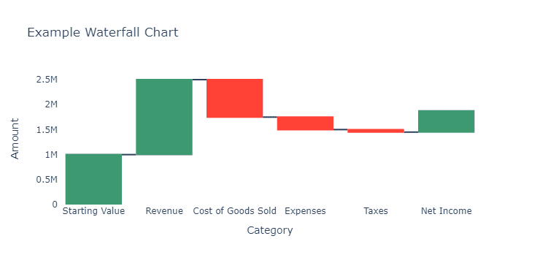Click the 0.5M y-axis tick label
The width and height of the screenshot is (540, 263).
tap(47, 180)
